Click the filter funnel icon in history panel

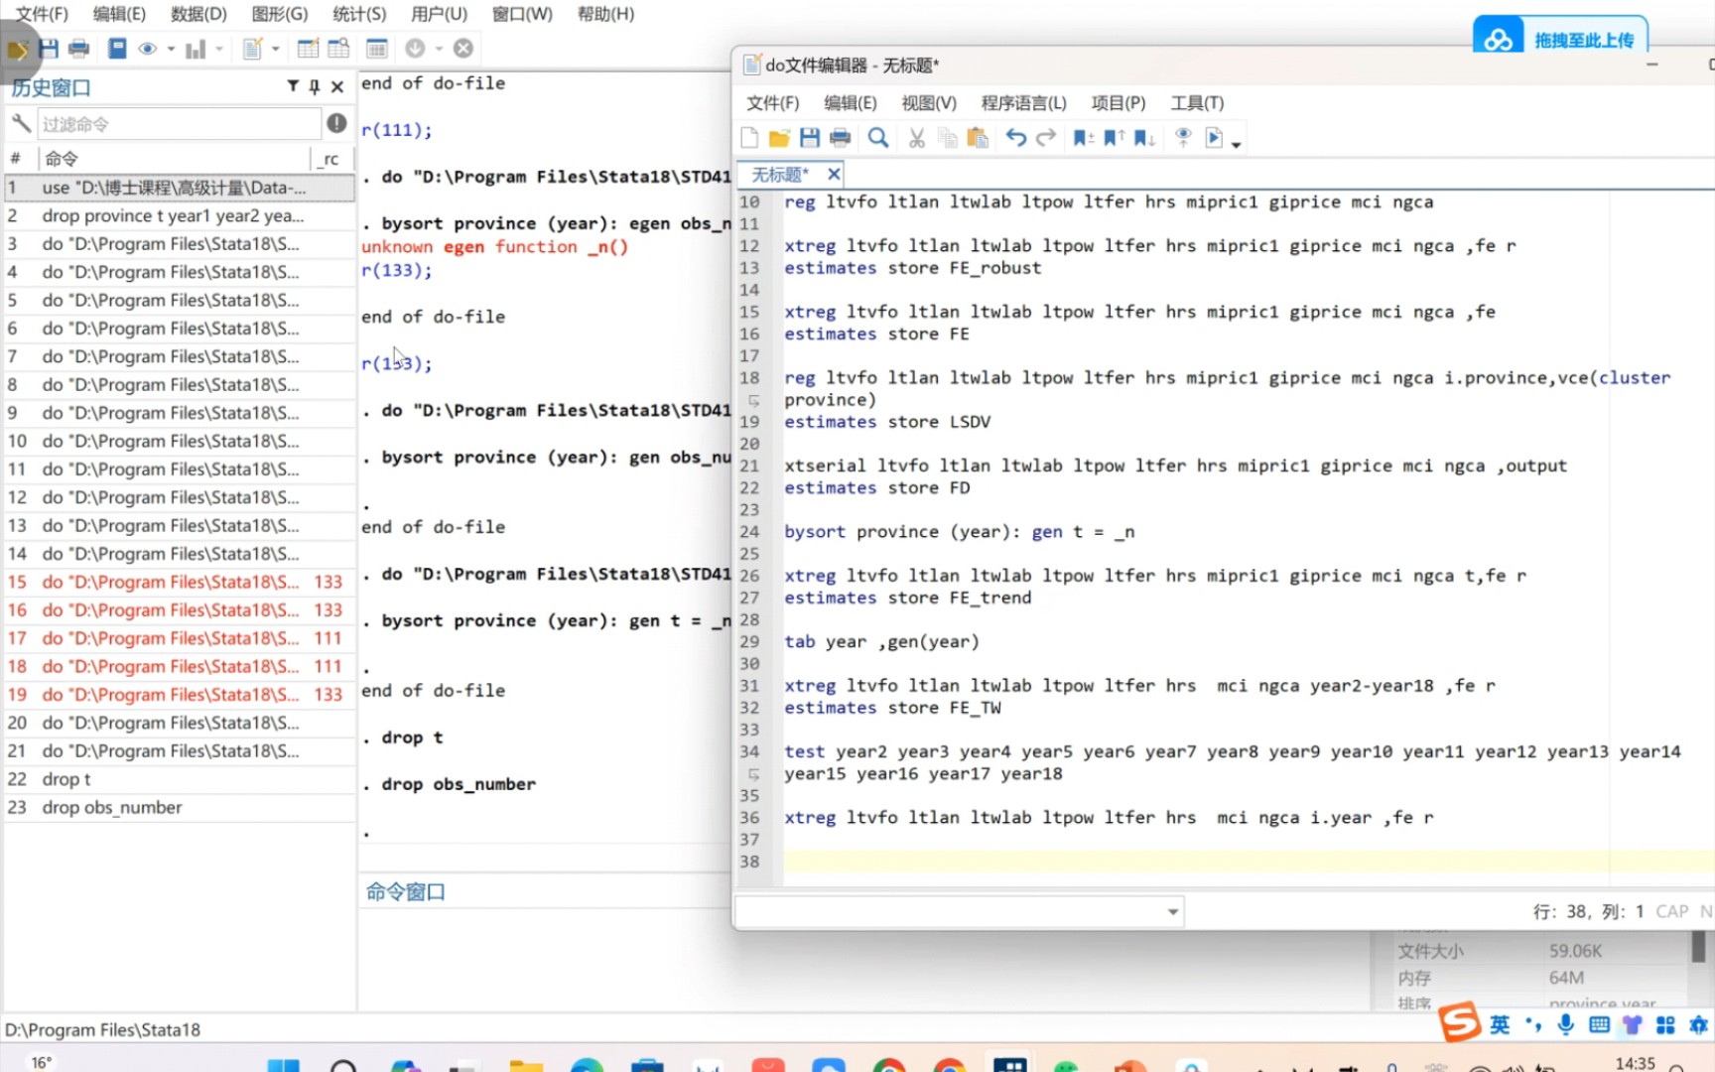point(293,86)
